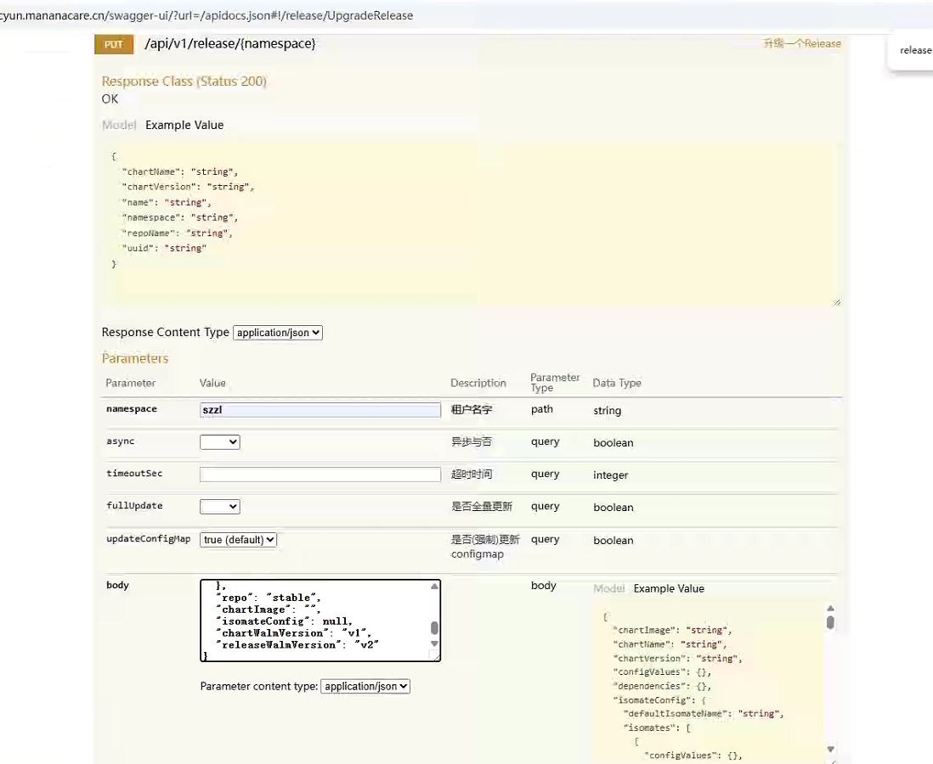Expand the /api/v1/release/{namespace} endpoint path
Screen dimensions: 933x764
click(230, 43)
